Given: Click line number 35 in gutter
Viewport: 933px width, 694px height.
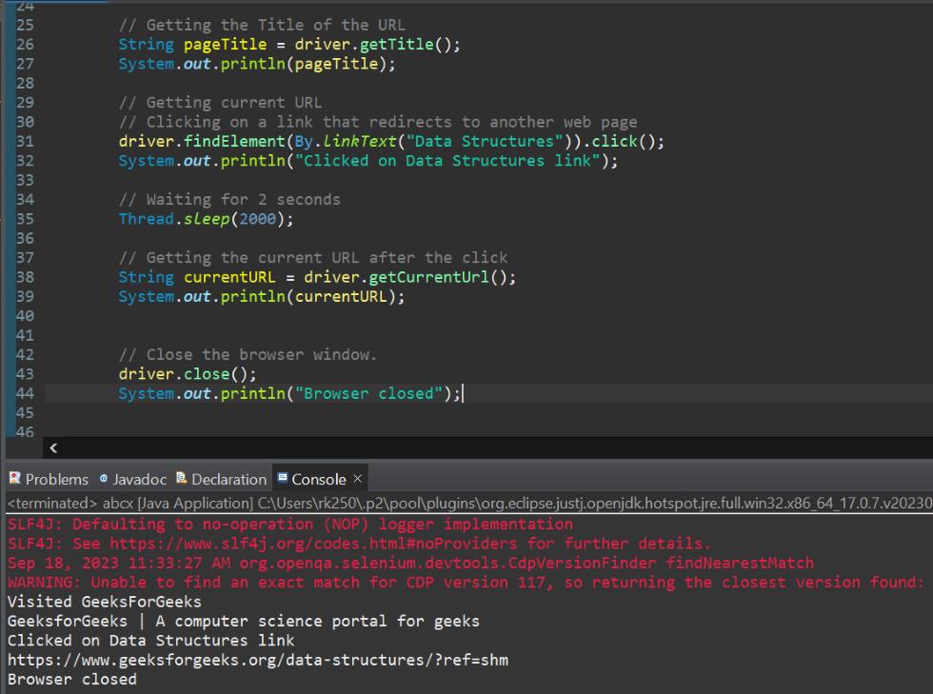Looking at the screenshot, I should (x=25, y=218).
